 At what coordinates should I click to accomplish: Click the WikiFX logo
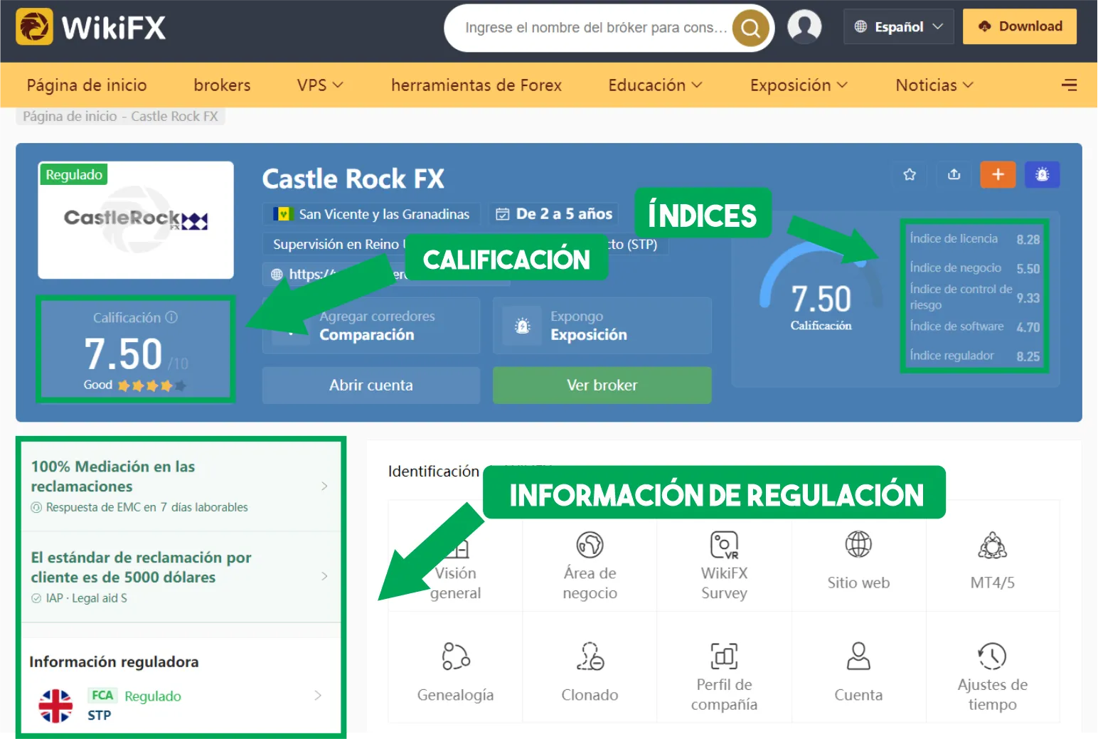point(91,27)
